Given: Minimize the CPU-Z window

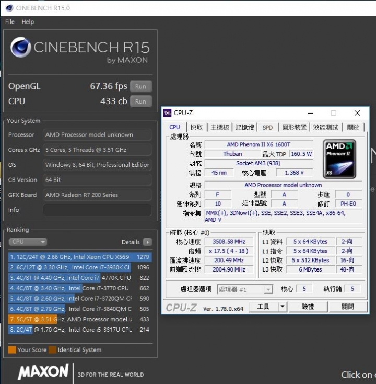Looking at the screenshot, I should coord(310,113).
